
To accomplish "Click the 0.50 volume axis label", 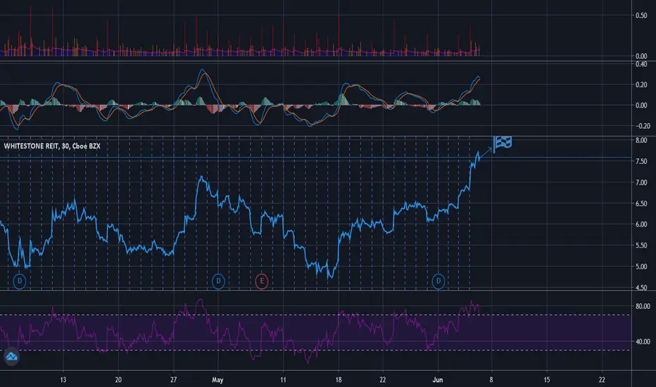I will 641,15.
